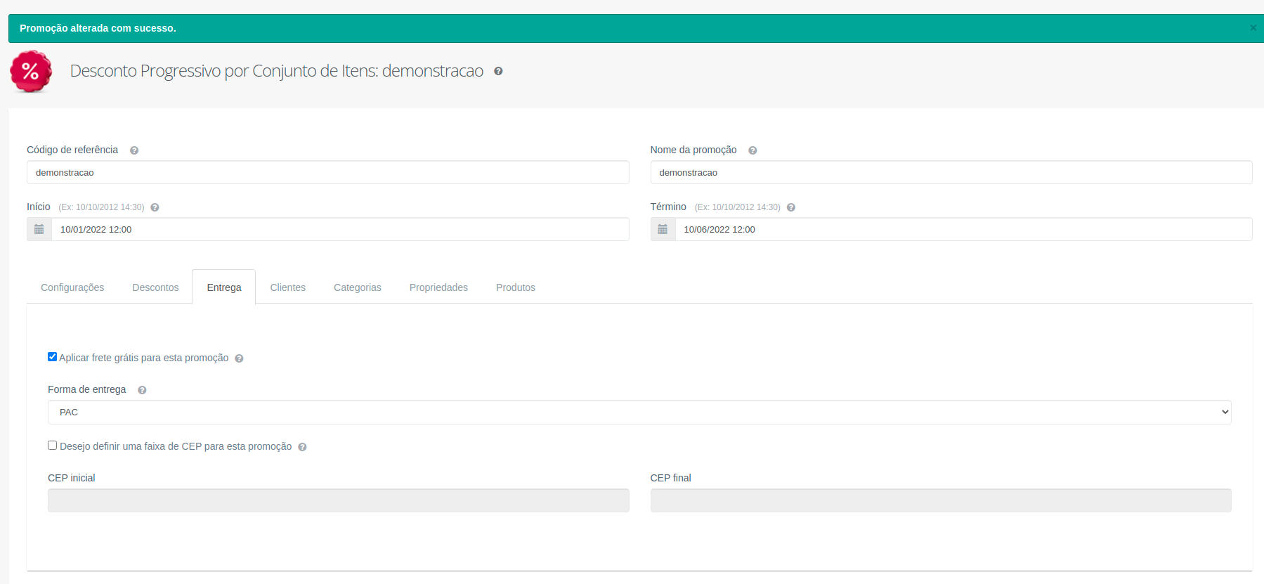Click the Término date field 10/06/2022 12:00

tap(964, 229)
